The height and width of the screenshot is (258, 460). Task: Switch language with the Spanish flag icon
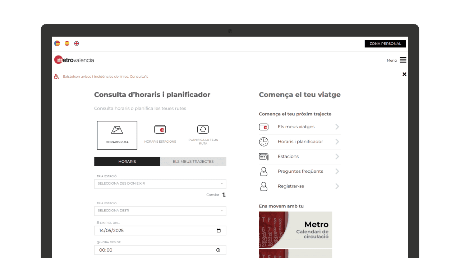[x=67, y=43]
